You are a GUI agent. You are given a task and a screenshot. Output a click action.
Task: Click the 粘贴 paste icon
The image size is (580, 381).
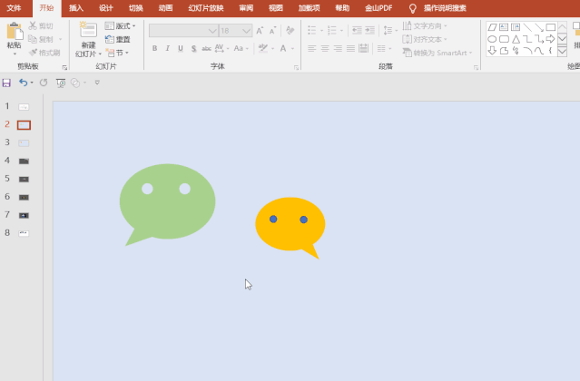[x=15, y=32]
